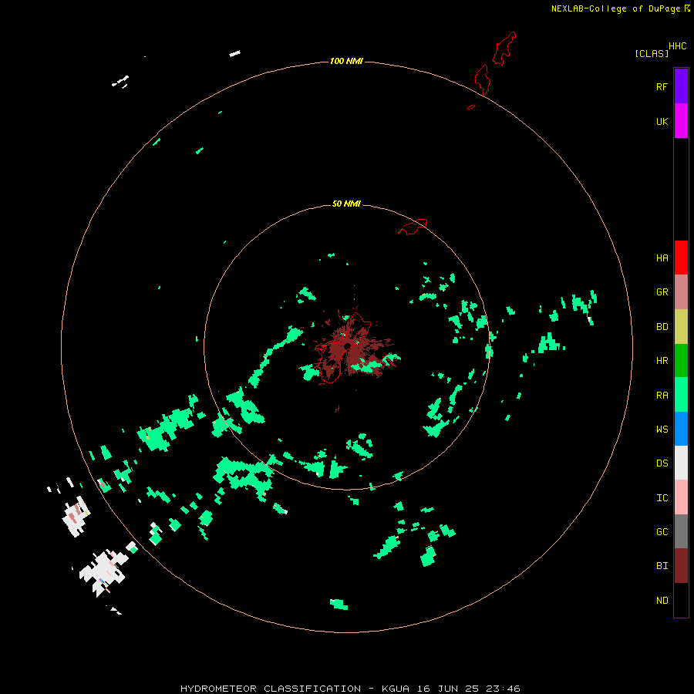Image resolution: width=694 pixels, height=694 pixels.
Task: Click the [CLAS] units label
Action: 652,53
